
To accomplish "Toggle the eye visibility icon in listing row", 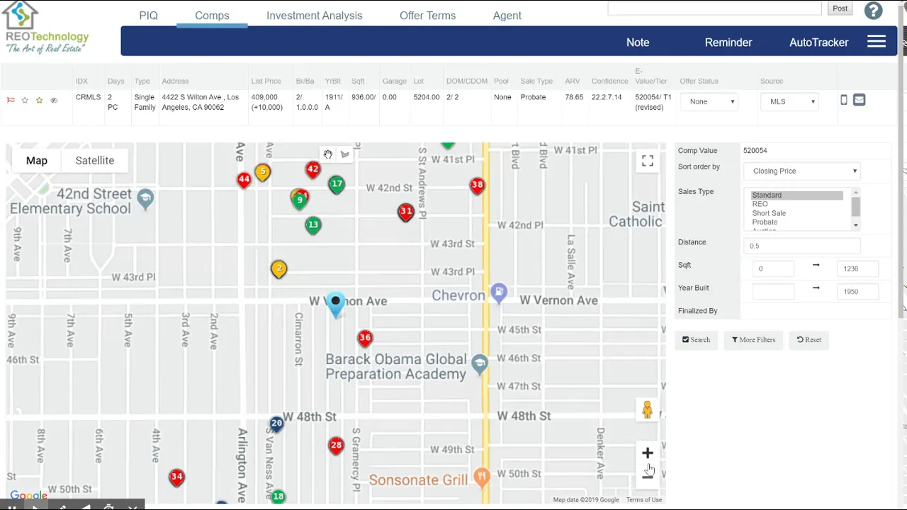I will [54, 101].
